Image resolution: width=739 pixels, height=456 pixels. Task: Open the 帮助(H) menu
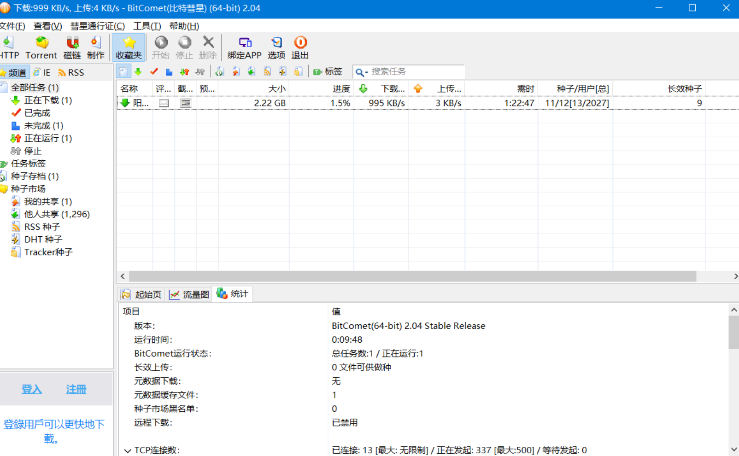184,26
